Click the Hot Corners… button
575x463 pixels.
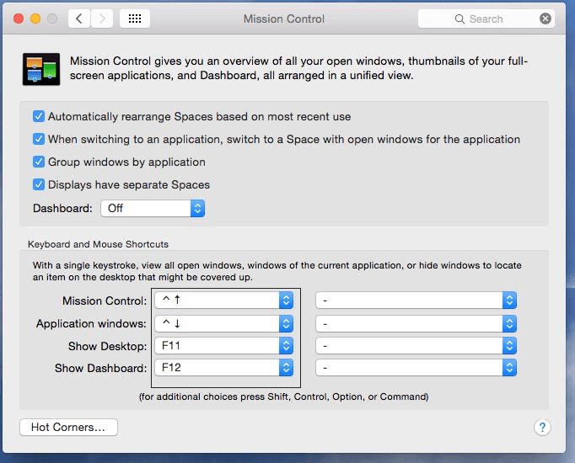tap(68, 427)
